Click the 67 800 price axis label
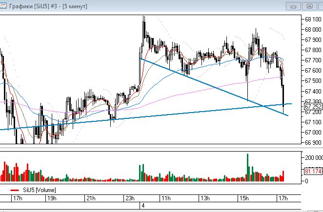Screen dimensions: 323x212 tap(313, 50)
